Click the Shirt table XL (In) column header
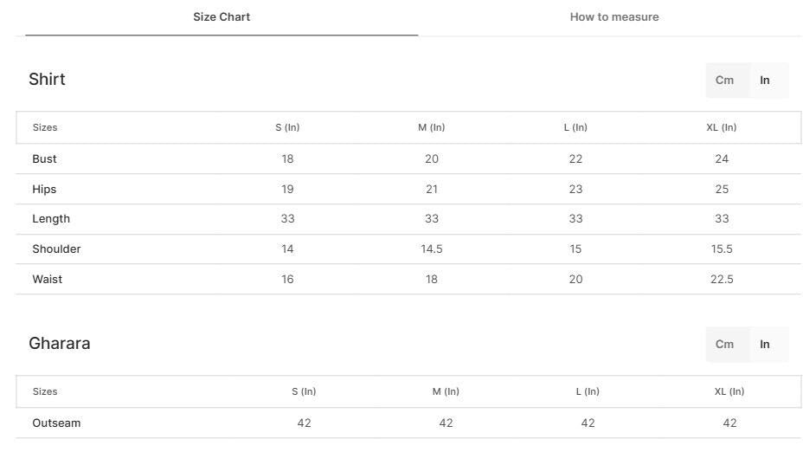This screenshot has height=452, width=803. 721,128
